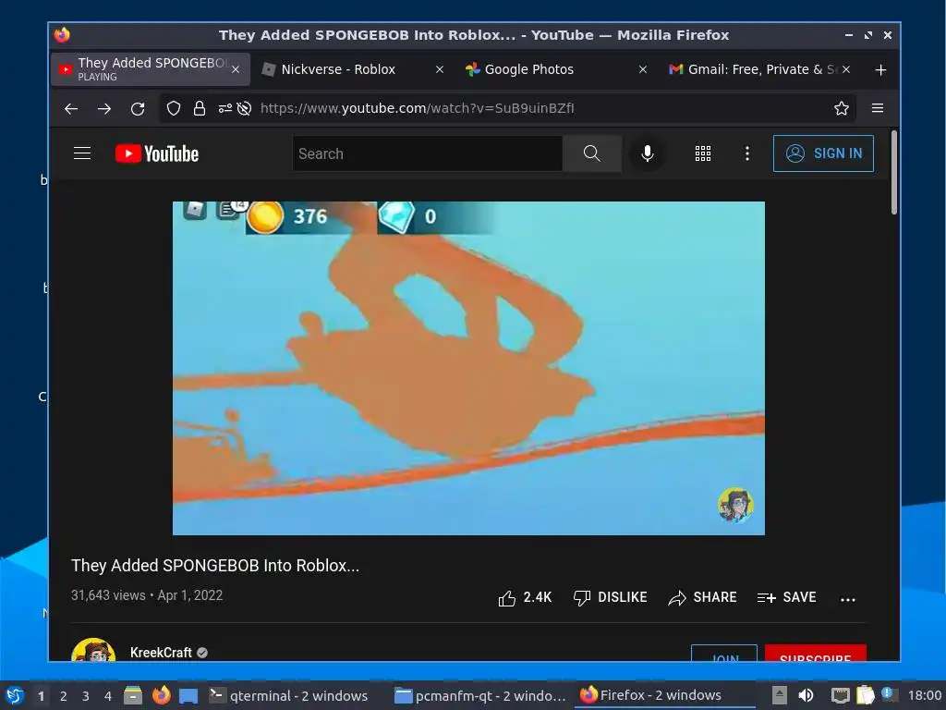Click the page vertical scrollbar
Screen dimensions: 946x710
coord(894,172)
